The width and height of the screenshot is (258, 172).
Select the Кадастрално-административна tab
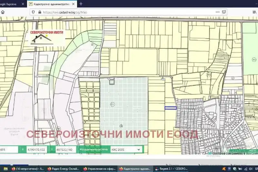pos(51,4)
